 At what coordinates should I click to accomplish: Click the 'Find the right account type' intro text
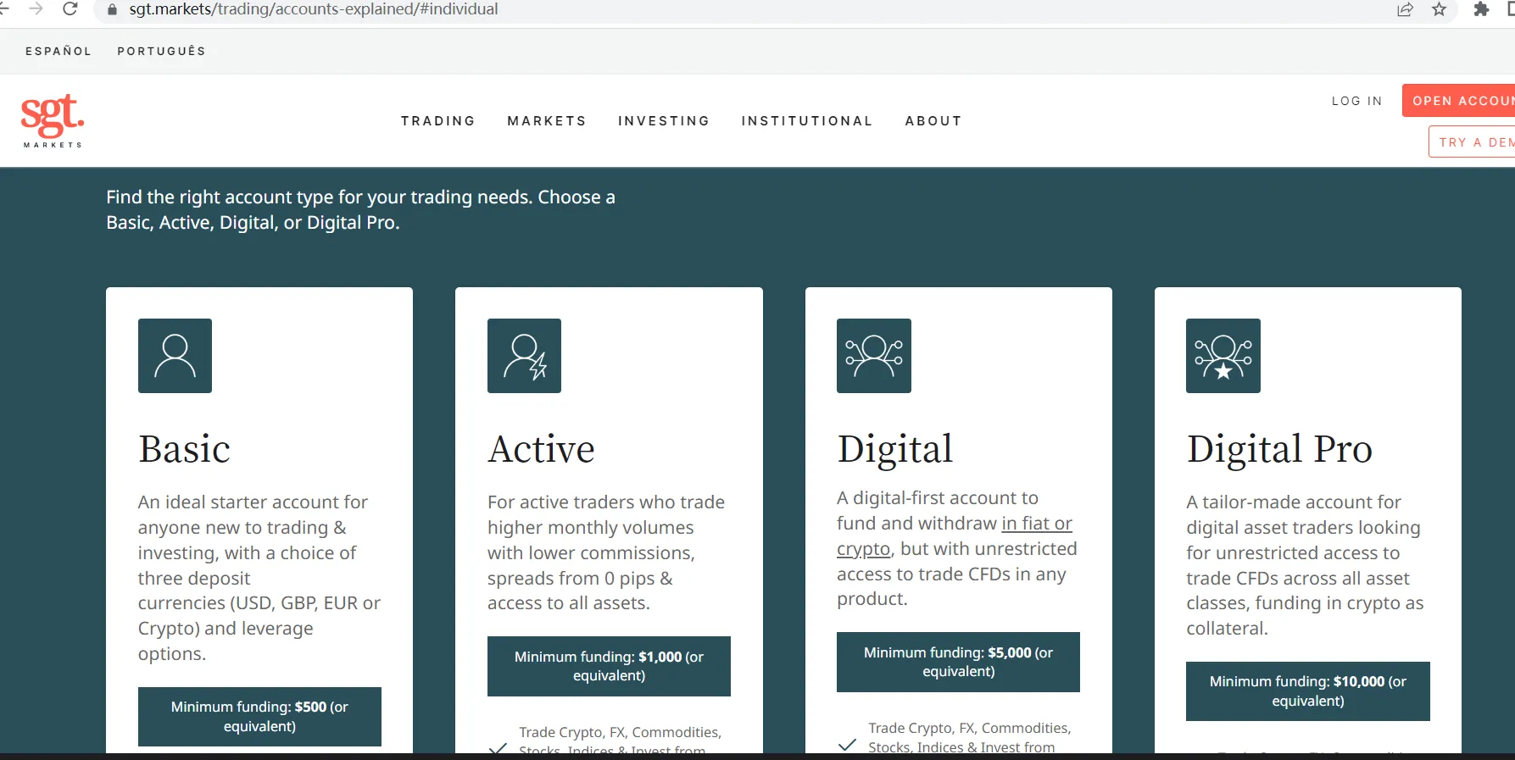pos(361,210)
